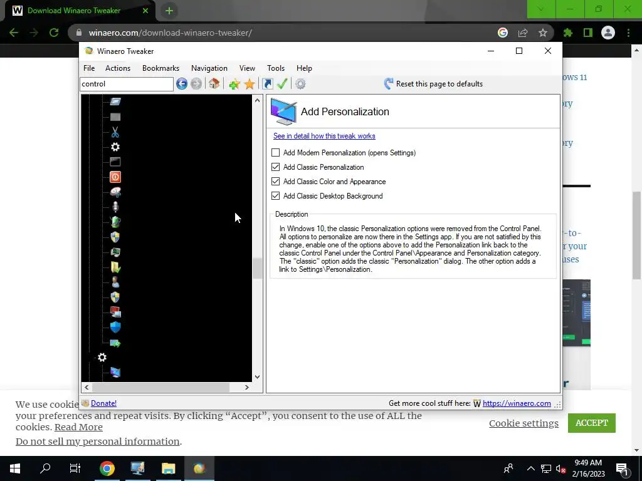
Task: Select the red monitor icon tree item
Action: tap(115, 312)
